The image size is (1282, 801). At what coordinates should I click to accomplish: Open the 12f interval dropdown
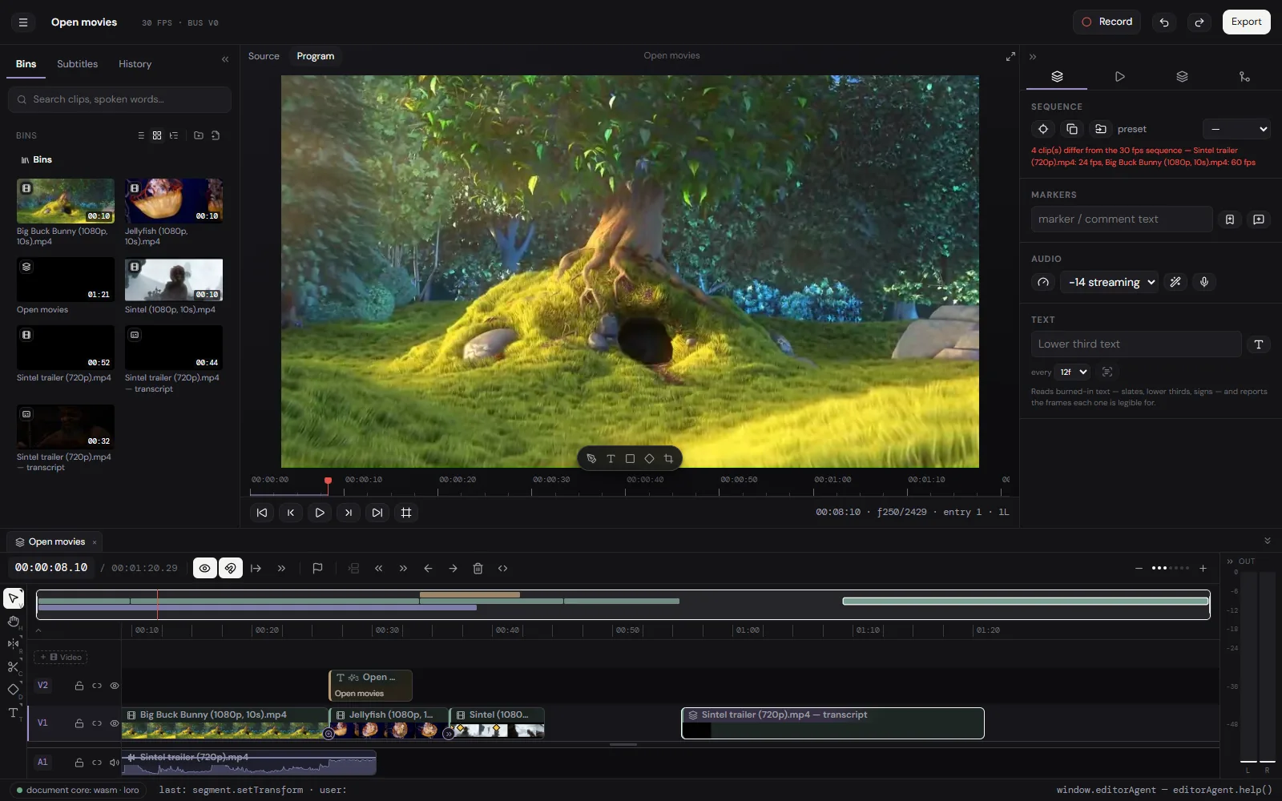(x=1074, y=372)
